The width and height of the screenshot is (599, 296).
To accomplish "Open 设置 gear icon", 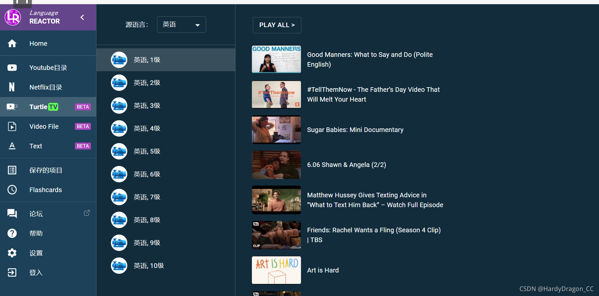I will [x=12, y=253].
